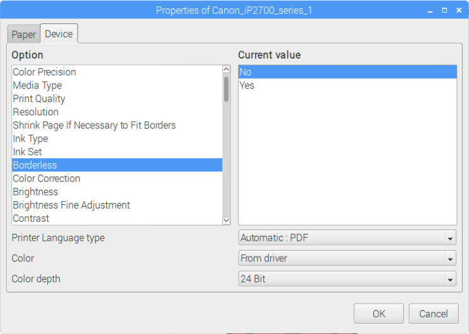
Task: Switch to the Paper tab
Action: coord(24,35)
